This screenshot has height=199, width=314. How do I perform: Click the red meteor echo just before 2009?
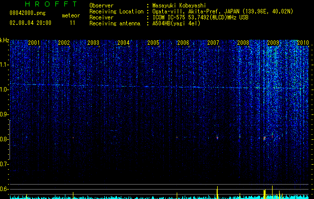pos(265,138)
